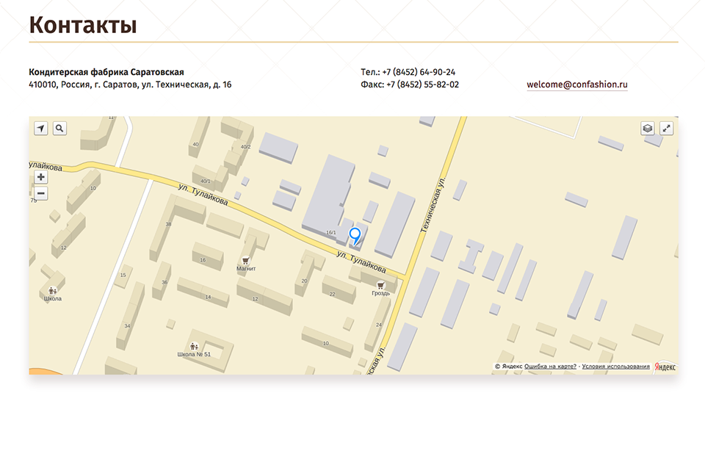705x454 pixels.
Task: Expand the map to fullscreen
Action: pyautogui.click(x=666, y=128)
